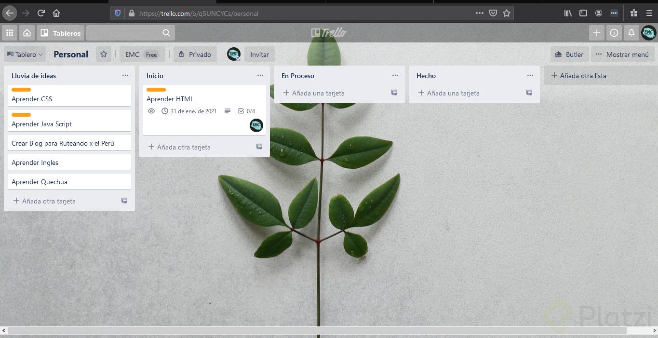658x338 pixels.
Task: Click orange label on Aprender HTML card
Action: (x=156, y=90)
